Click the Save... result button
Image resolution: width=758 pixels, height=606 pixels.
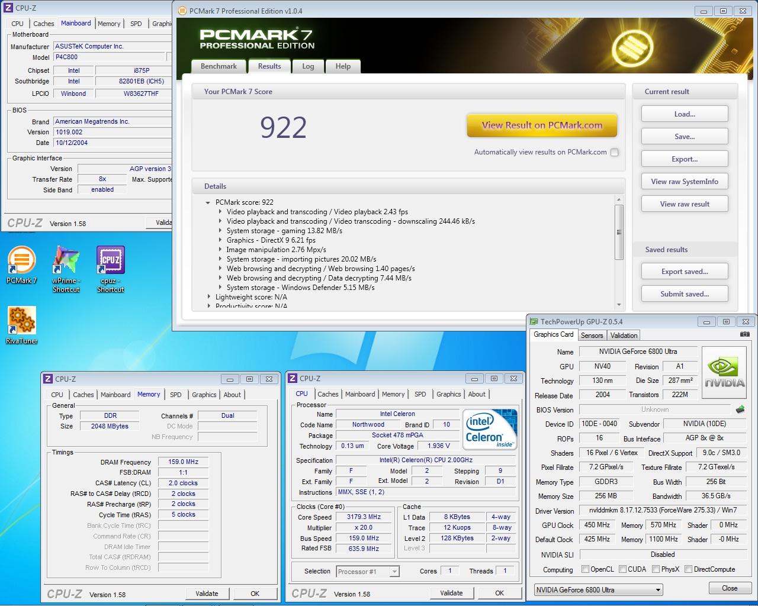[x=685, y=137]
